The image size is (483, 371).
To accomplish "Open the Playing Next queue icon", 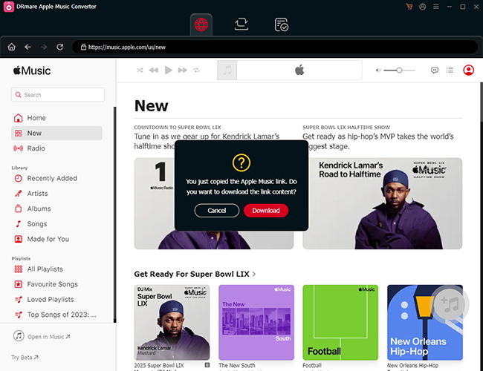I will point(450,70).
